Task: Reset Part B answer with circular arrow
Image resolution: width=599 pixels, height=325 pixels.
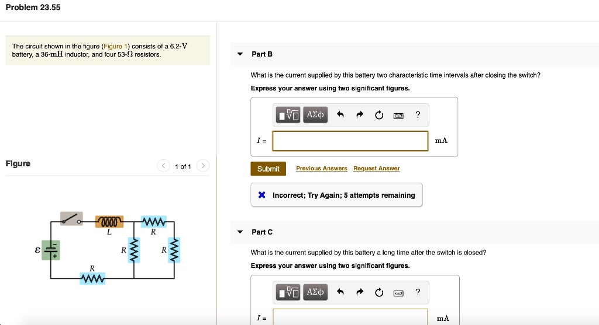Action: coord(379,115)
